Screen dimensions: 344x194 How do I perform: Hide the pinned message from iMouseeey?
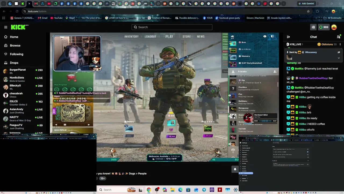pos(339,52)
